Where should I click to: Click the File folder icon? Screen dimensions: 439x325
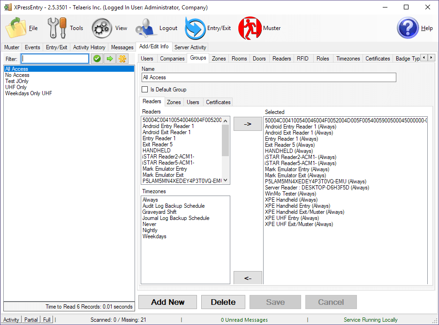[16, 28]
